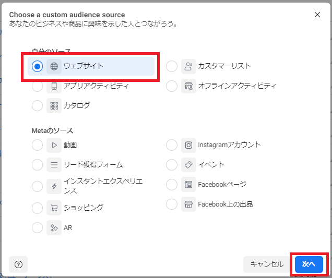The height and width of the screenshot is (278, 332).
Task: Close the custom audience source dialog
Action: coord(317,15)
